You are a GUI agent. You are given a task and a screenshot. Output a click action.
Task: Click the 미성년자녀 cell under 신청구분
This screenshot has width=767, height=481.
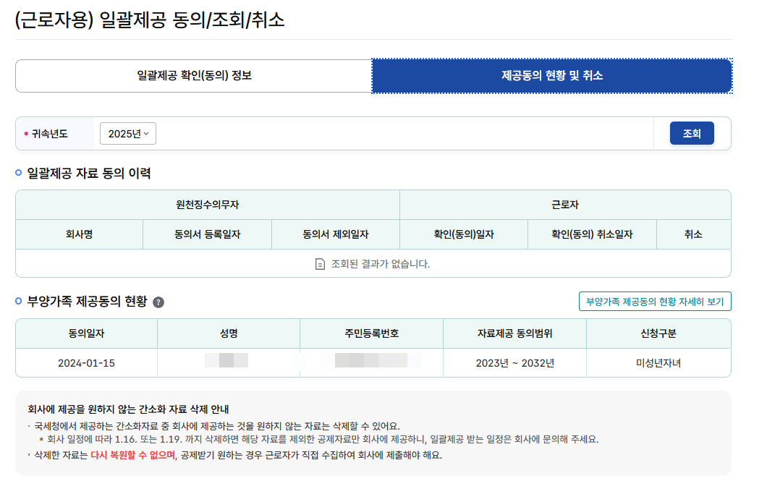point(658,362)
